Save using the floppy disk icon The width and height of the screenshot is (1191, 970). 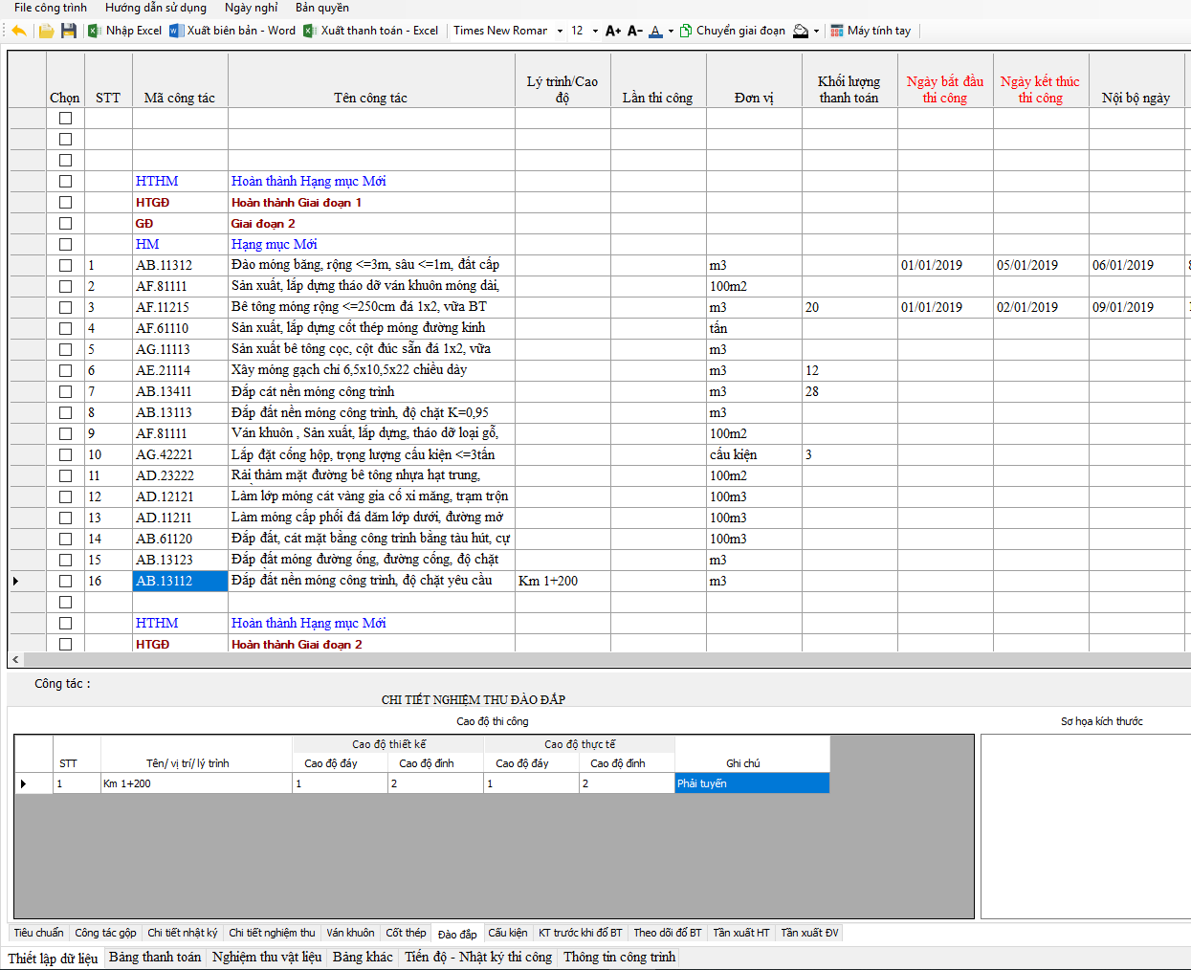[x=68, y=31]
